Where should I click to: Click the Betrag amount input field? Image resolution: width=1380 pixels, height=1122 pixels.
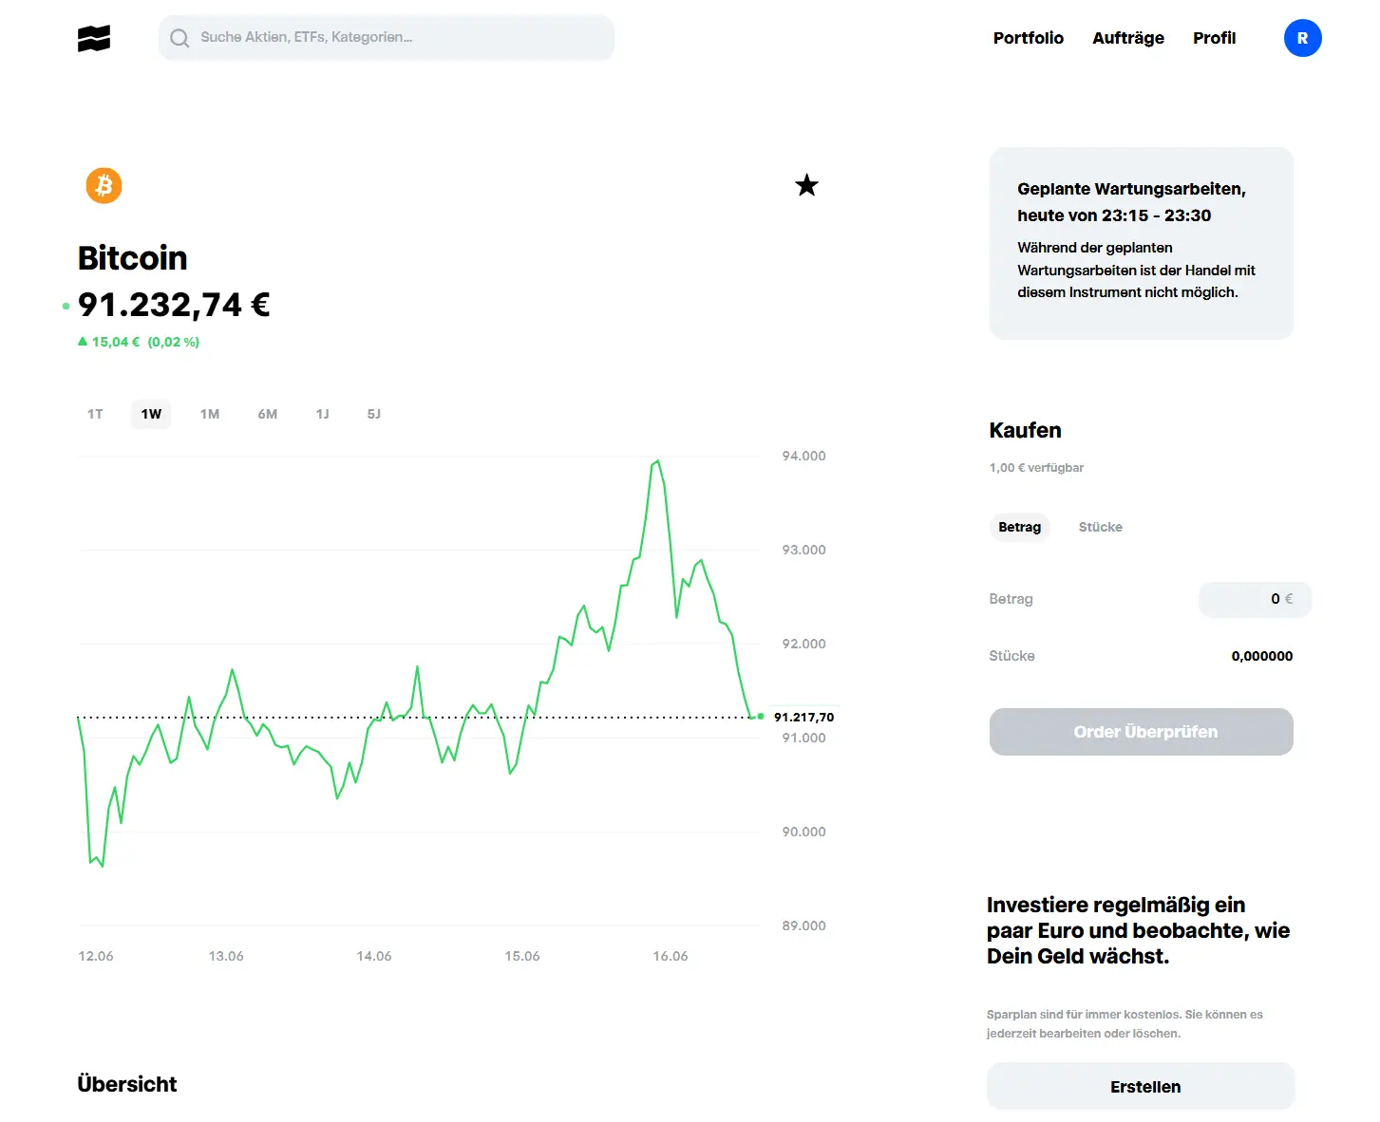tap(1255, 599)
